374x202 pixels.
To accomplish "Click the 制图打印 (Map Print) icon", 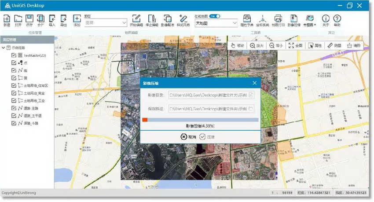I will [x=278, y=20].
